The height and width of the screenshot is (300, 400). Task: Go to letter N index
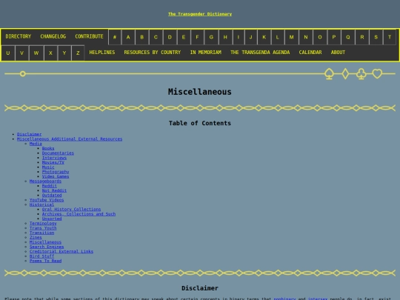[x=306, y=37]
